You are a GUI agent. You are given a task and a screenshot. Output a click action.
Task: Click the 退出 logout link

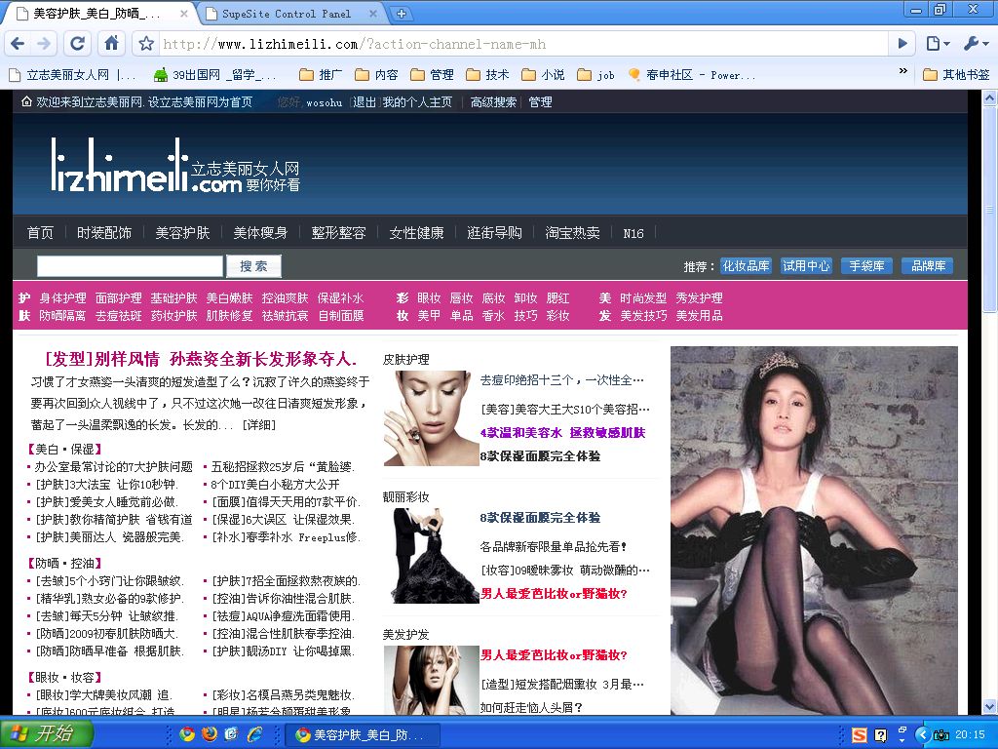365,101
